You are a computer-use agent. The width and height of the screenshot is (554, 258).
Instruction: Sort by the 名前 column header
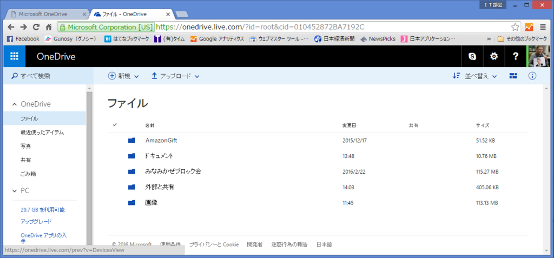(x=150, y=125)
